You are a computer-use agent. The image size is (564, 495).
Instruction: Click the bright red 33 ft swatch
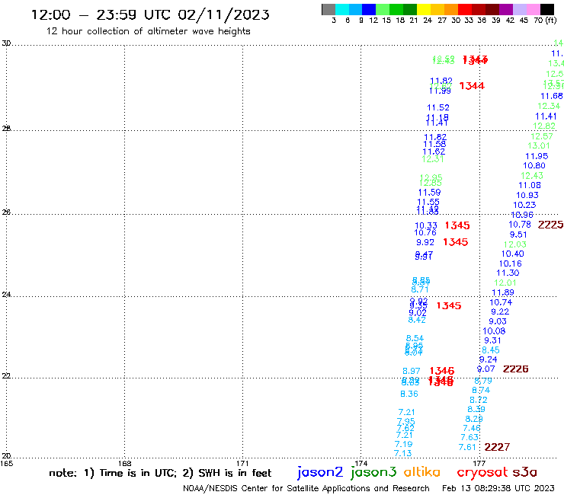tap(465, 9)
